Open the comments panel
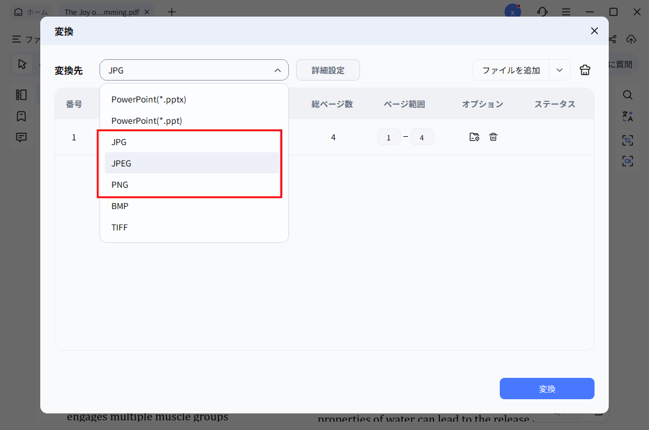 tap(21, 137)
